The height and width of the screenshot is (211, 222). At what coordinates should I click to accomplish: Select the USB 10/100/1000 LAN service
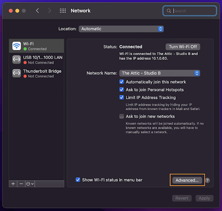[x=36, y=60]
